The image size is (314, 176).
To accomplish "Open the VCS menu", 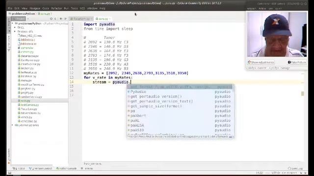I will 82,8.
